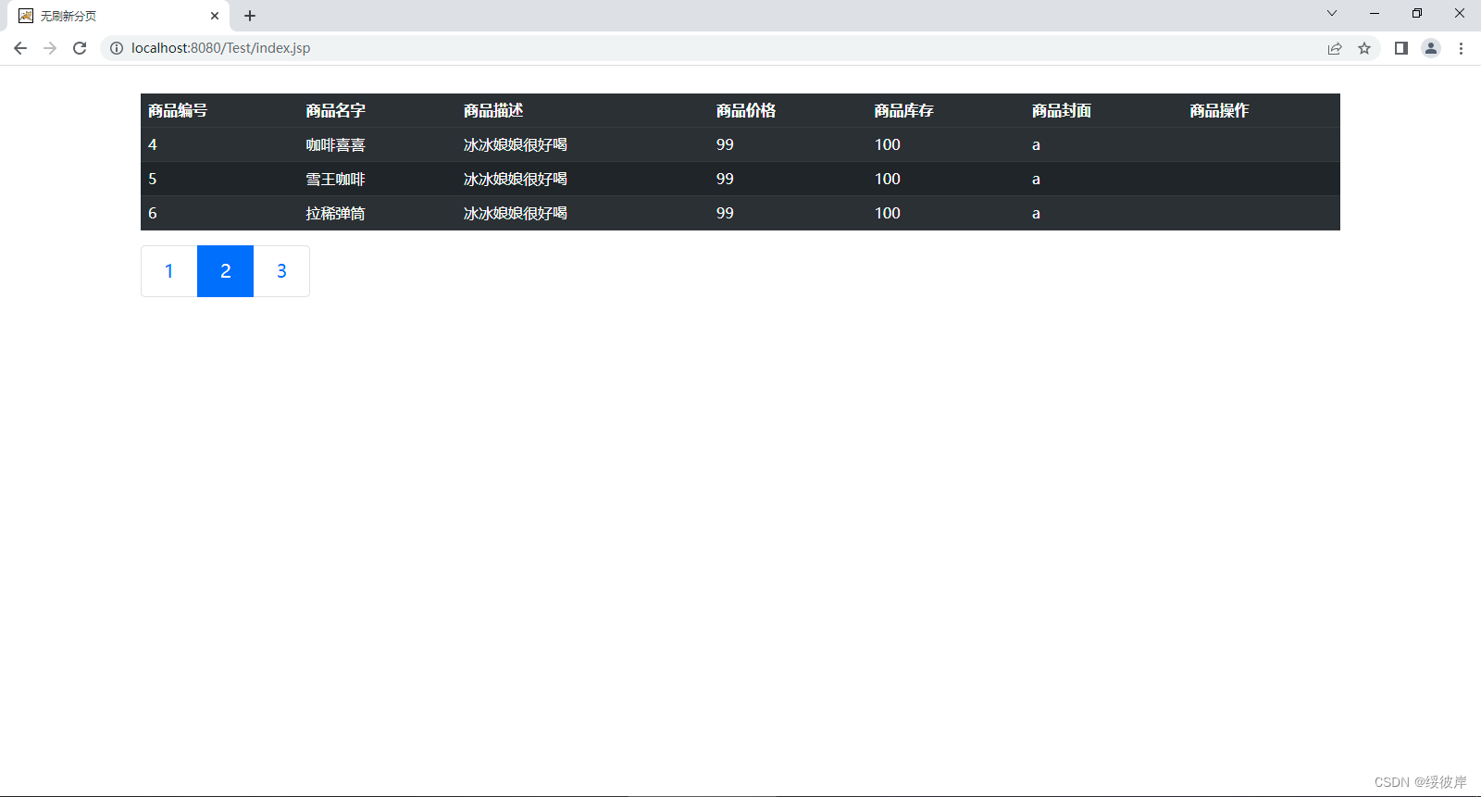Screen dimensions: 1481x797
Task: Close the 无刷新分页 tab
Action: [x=215, y=16]
